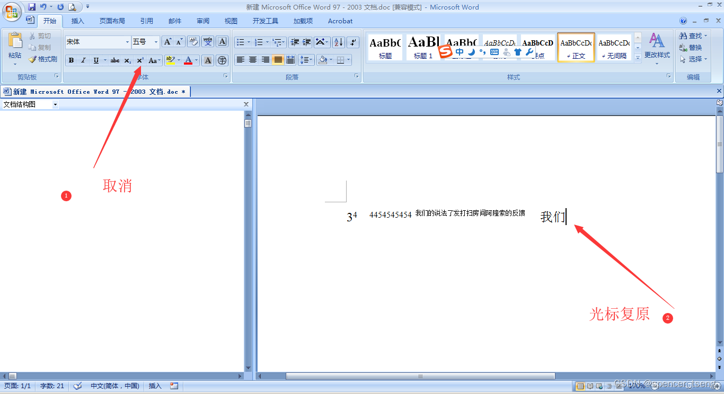
Task: Increase paragraph indent
Action: (307, 42)
